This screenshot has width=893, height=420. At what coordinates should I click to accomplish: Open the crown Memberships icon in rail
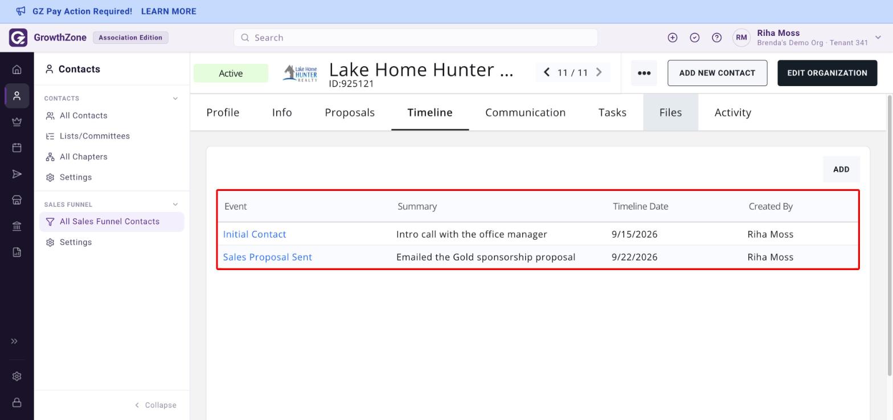[17, 122]
